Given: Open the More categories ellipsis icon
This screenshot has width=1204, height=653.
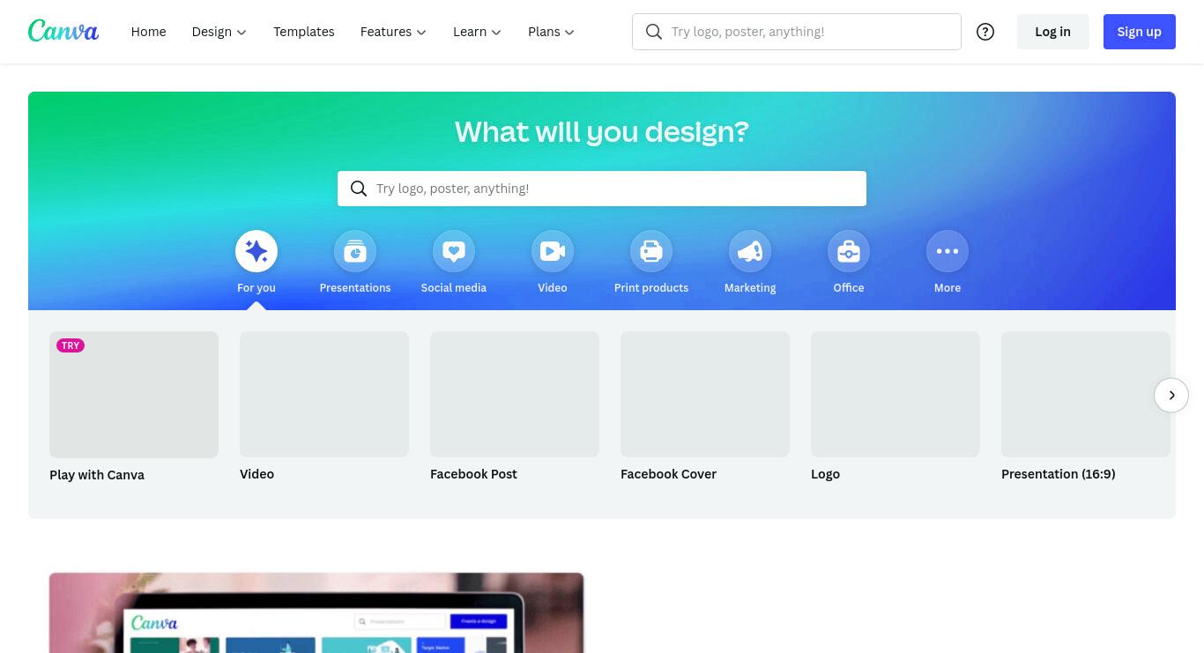Looking at the screenshot, I should (x=948, y=251).
